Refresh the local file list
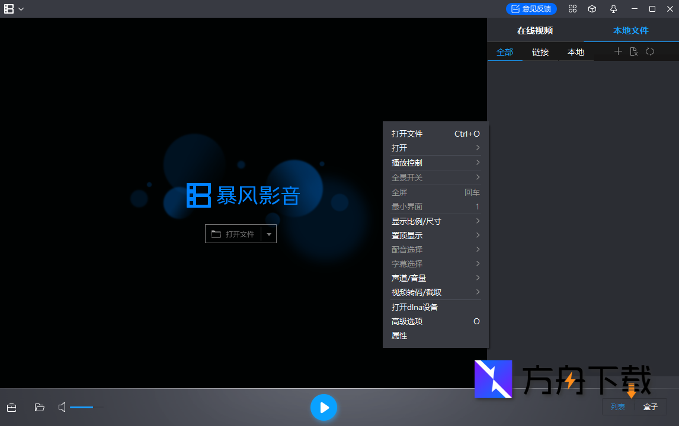679x426 pixels. point(649,51)
